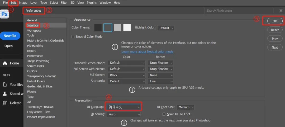Enable the Neutral Color Mode checkbox

(x=73, y=37)
